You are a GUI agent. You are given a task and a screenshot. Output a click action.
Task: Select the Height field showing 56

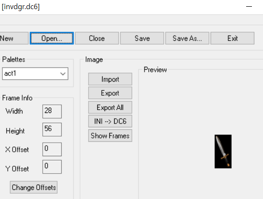pyautogui.click(x=52, y=130)
